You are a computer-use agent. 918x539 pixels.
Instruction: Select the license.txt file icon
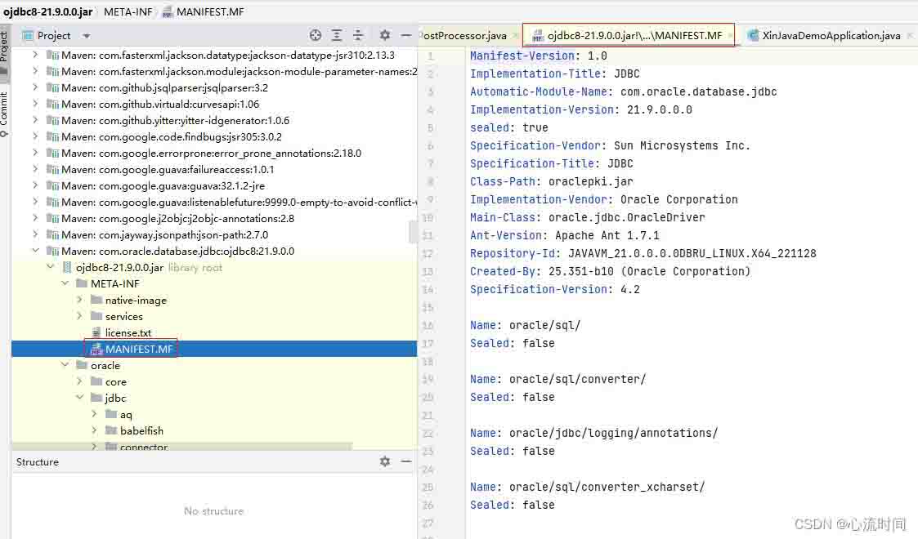[96, 333]
